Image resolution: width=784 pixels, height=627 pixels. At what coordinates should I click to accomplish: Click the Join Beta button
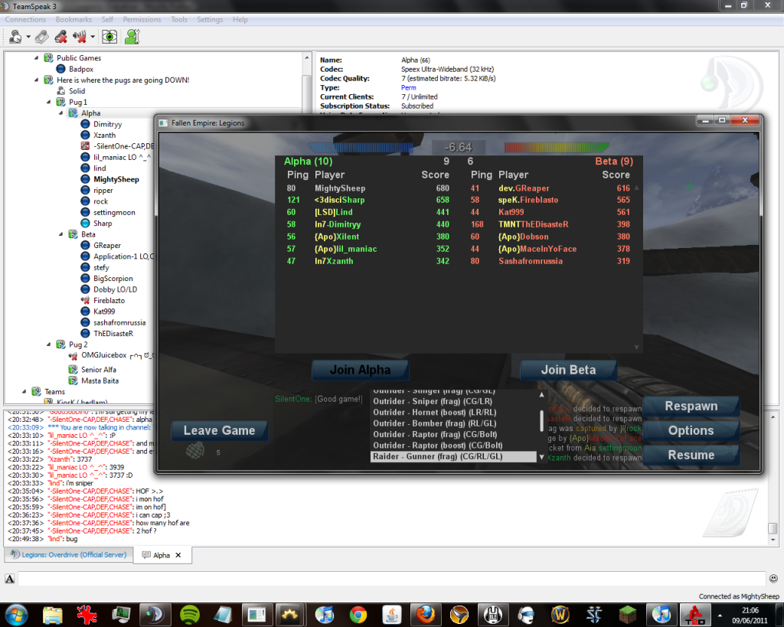569,370
